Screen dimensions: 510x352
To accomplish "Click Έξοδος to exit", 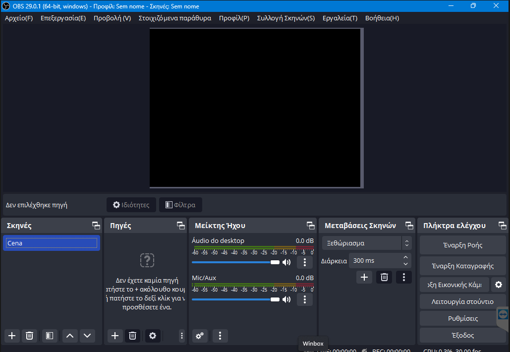I will point(463,335).
